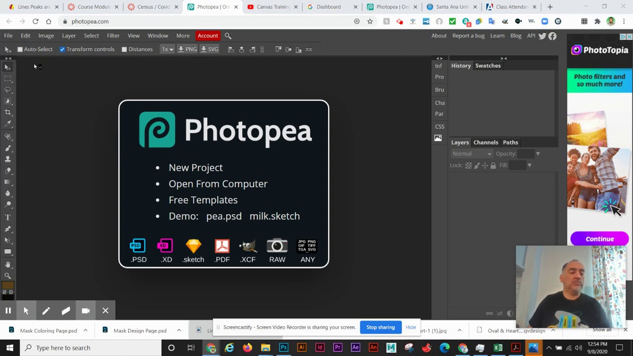Select the Rectangle Select tool

tap(7, 79)
